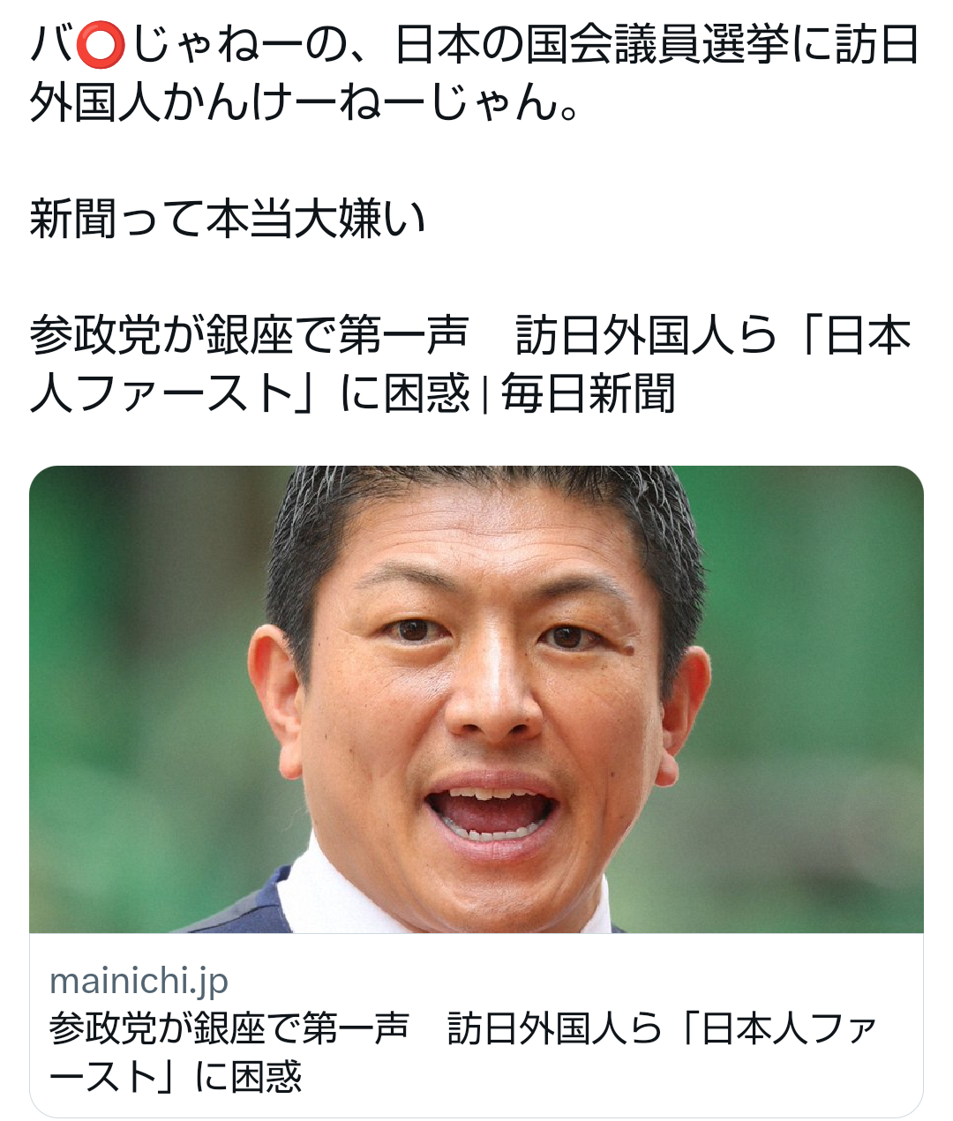The height and width of the screenshot is (1121, 953).
Task: Tap 「日本人ファ at the card title's end
Action: point(772,1029)
